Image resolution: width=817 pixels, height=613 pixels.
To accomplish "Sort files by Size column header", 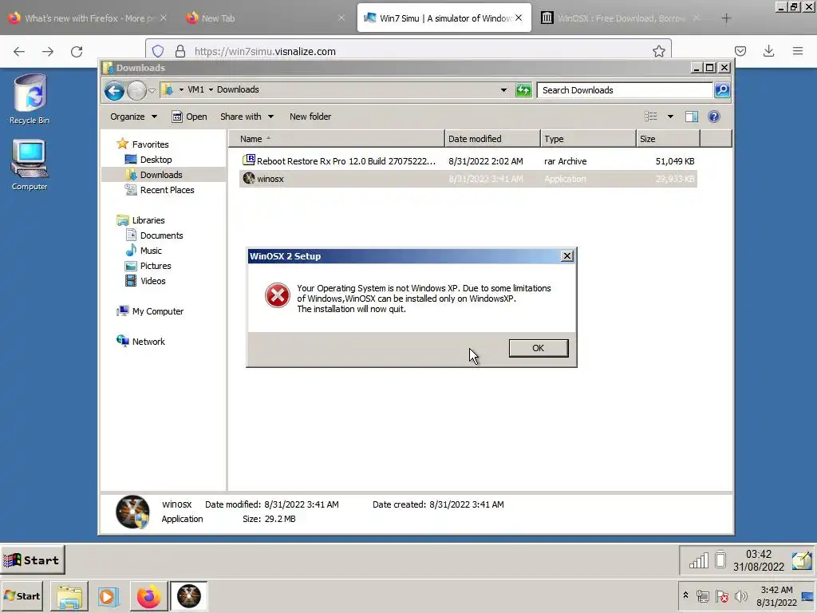I will 668,139.
